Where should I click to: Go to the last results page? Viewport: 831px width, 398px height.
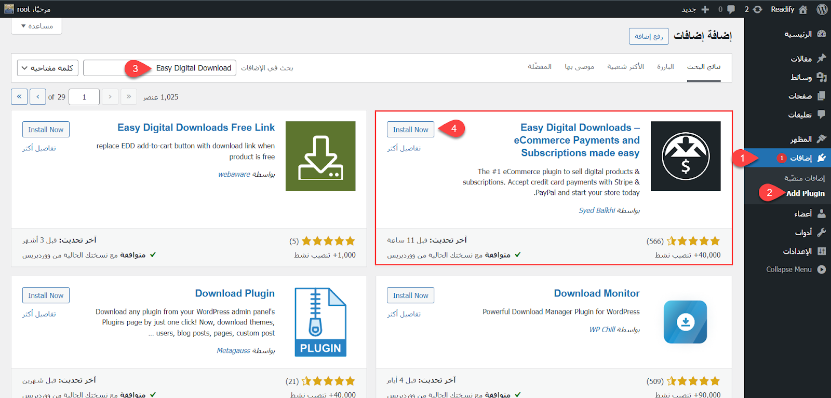point(19,96)
